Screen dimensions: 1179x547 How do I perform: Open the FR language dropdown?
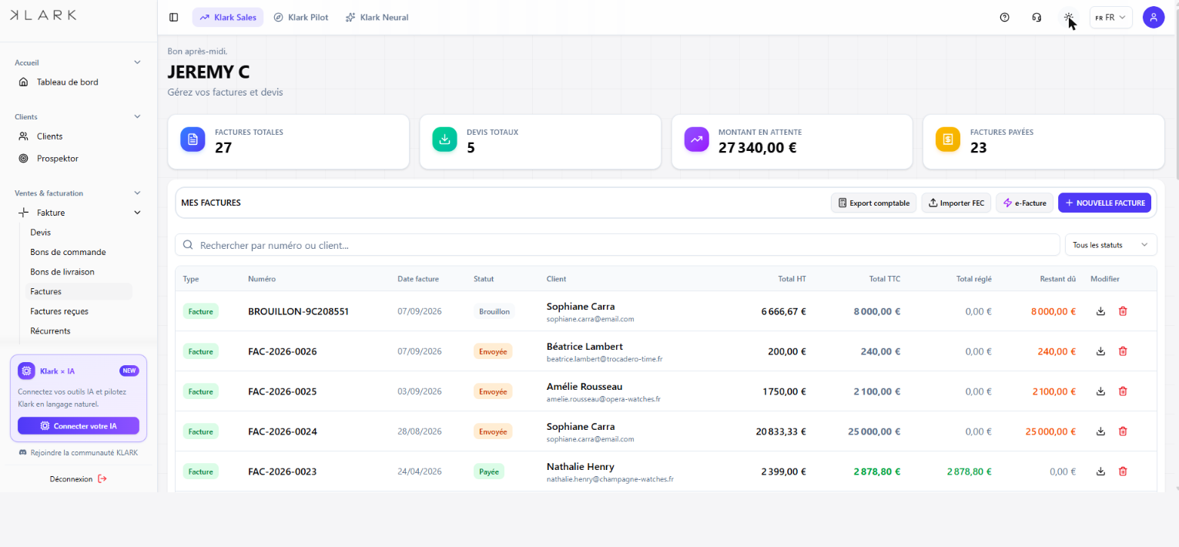[1110, 18]
